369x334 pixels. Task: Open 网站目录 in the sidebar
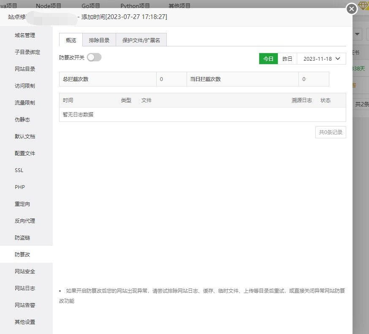[25, 69]
